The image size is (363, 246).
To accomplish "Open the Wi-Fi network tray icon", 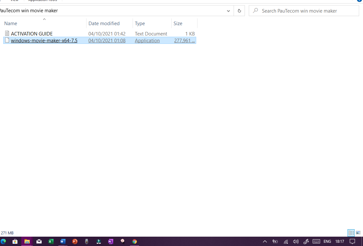I will point(286,241).
